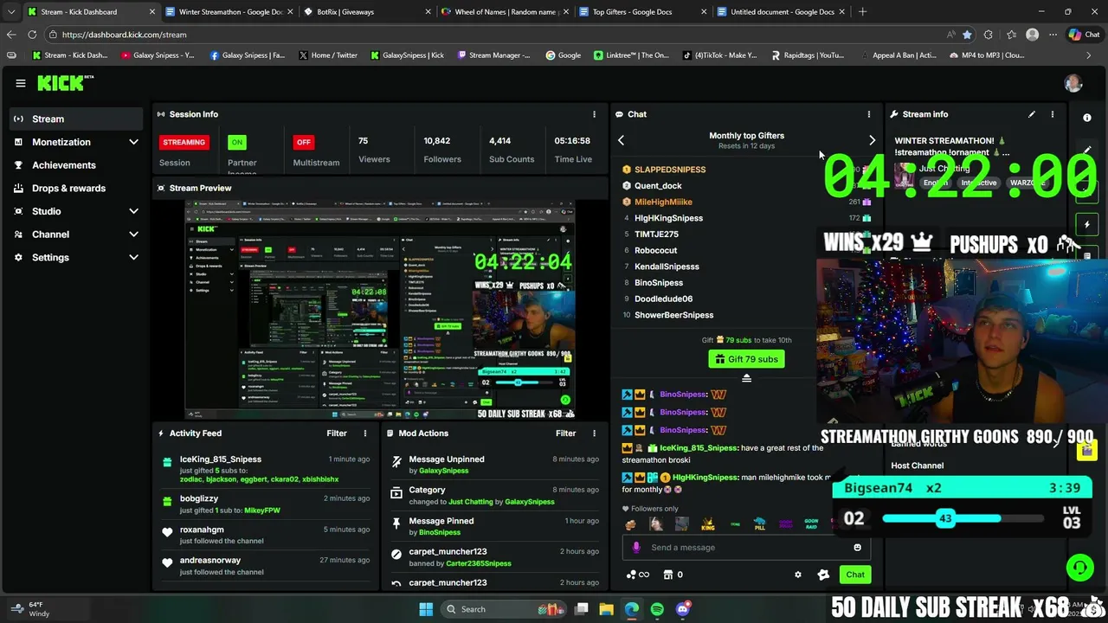Click the STREAMING session status badge

pyautogui.click(x=184, y=142)
